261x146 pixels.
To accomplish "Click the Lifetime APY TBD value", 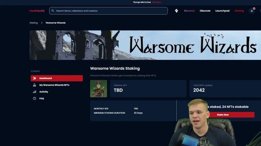I will click(118, 90).
